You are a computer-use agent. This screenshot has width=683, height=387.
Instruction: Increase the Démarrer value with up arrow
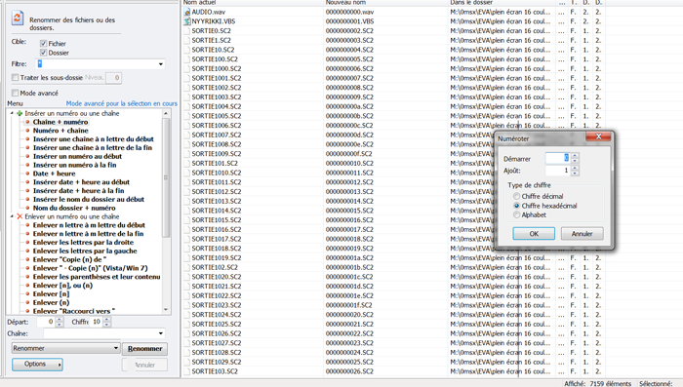[575, 156]
